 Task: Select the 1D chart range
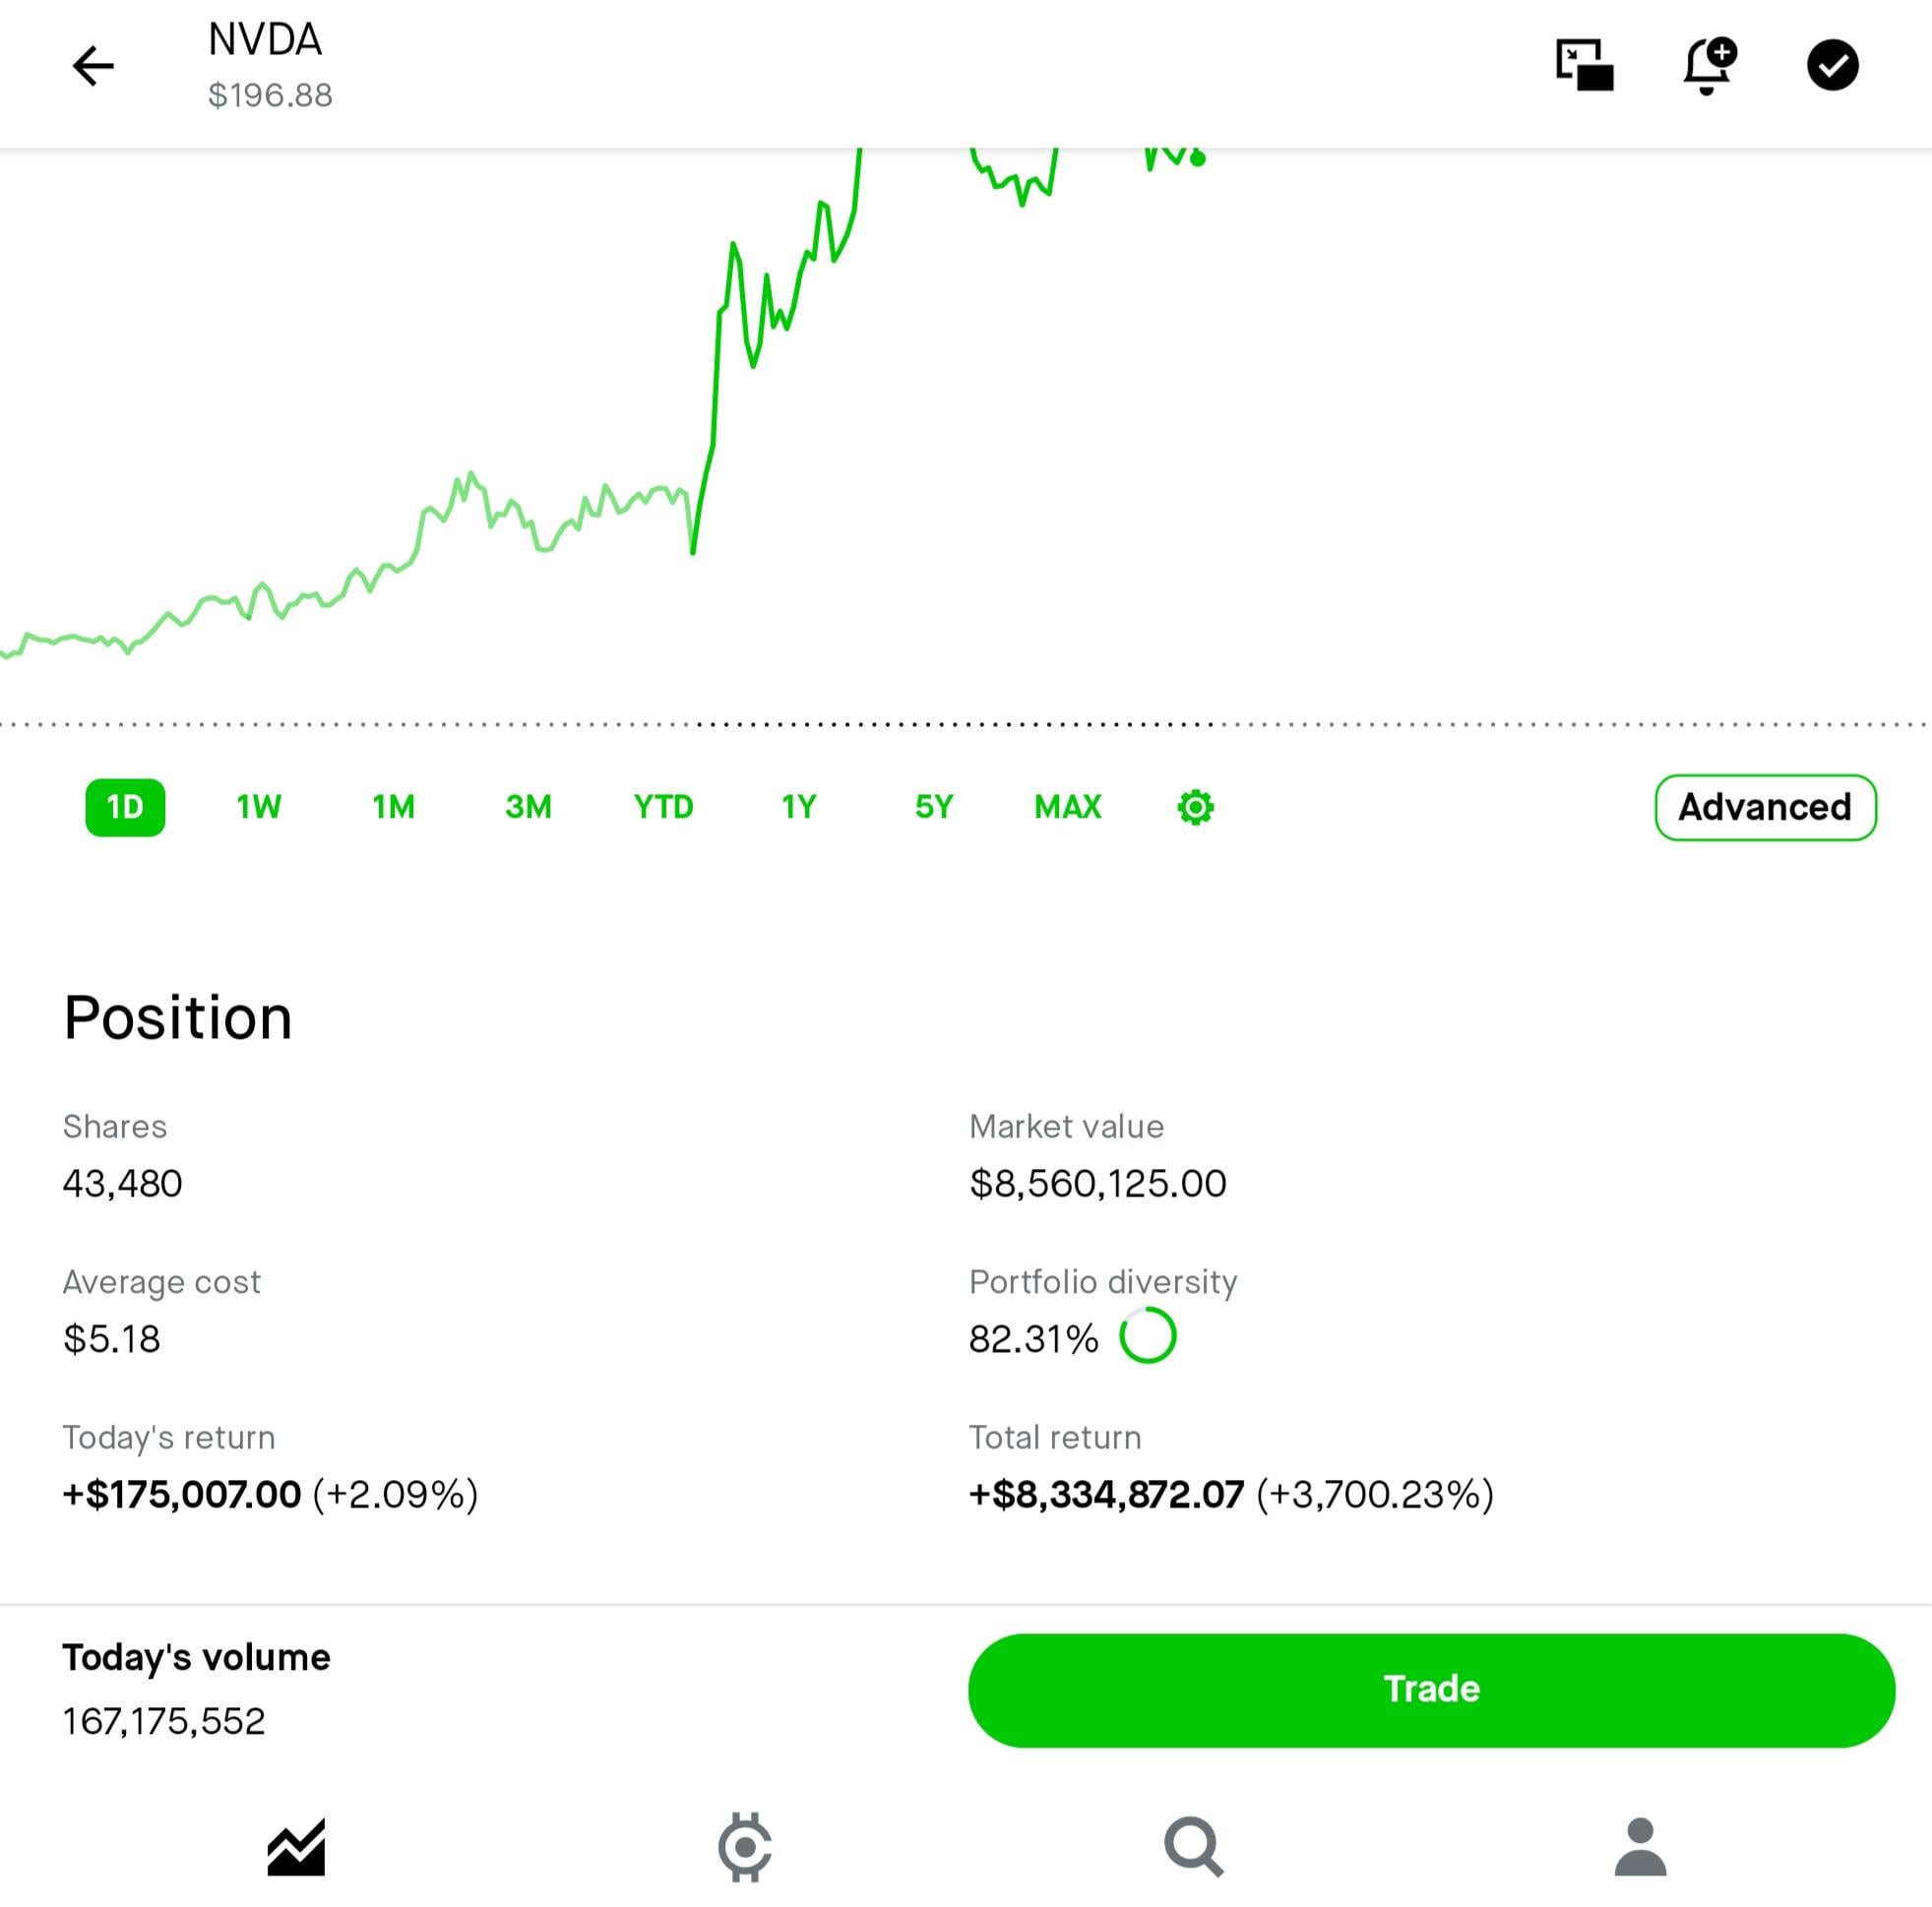(125, 807)
